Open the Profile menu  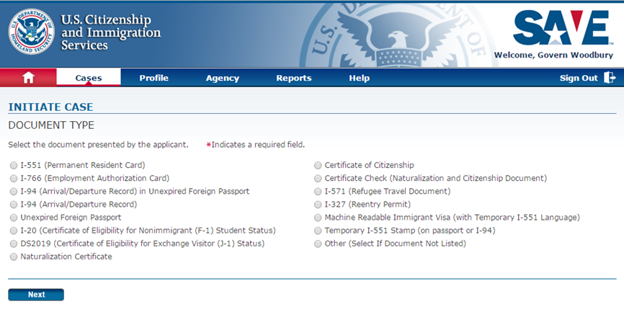pyautogui.click(x=153, y=78)
